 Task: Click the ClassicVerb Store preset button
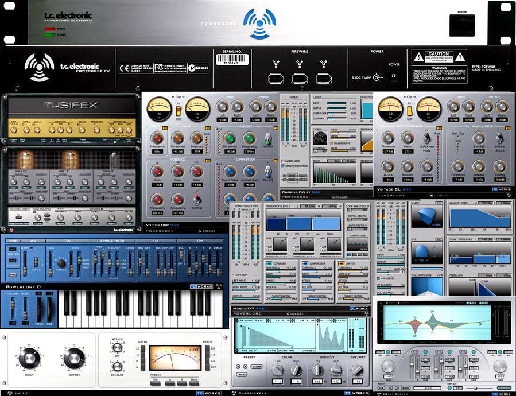click(257, 366)
